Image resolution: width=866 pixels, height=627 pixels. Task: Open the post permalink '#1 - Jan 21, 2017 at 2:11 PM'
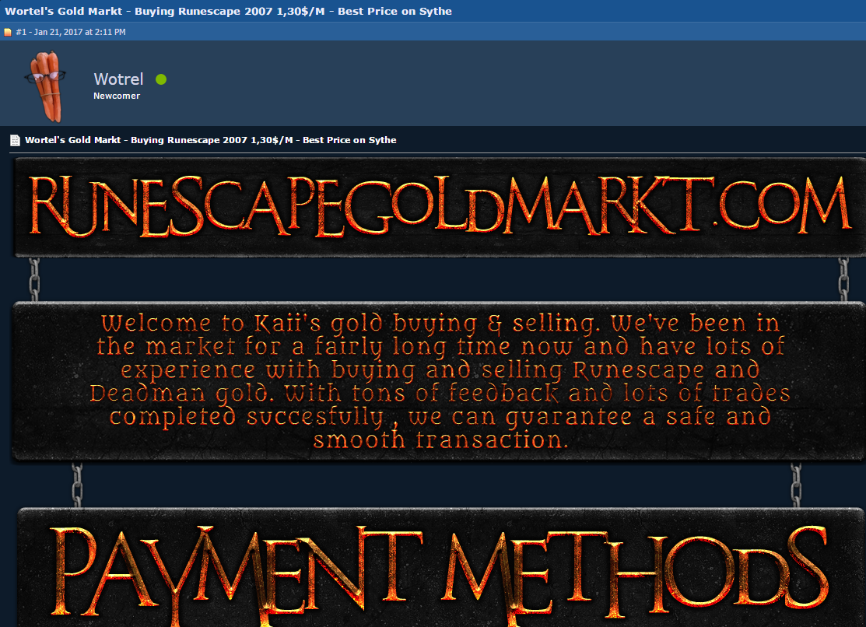point(71,32)
